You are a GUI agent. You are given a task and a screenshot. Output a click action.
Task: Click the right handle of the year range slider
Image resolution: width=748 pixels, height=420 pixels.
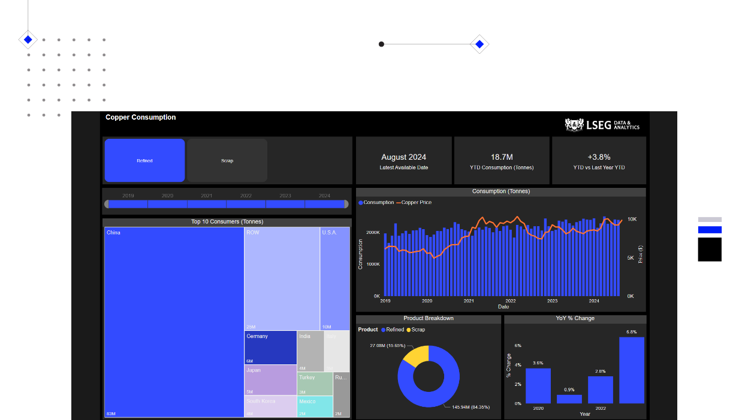(346, 204)
